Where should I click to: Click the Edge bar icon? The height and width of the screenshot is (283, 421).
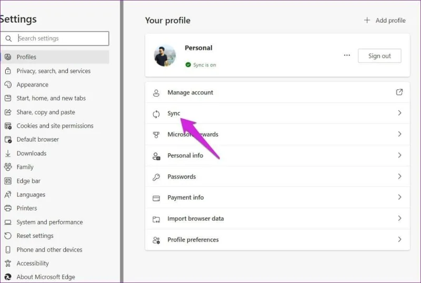[8, 181]
